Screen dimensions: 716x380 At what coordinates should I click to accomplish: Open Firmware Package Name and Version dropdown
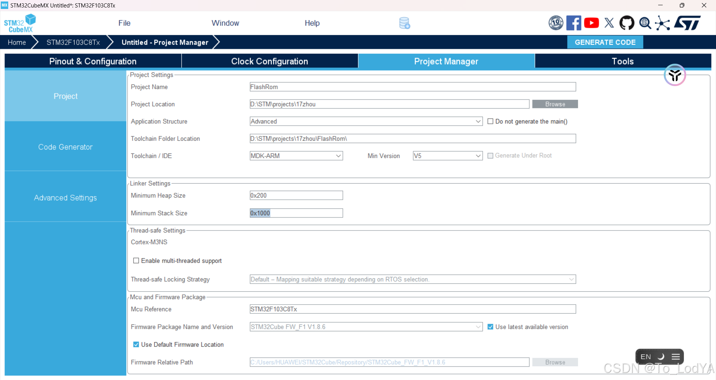366,327
